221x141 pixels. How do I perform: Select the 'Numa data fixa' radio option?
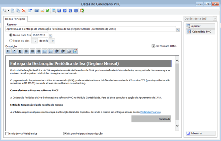tap(11, 35)
